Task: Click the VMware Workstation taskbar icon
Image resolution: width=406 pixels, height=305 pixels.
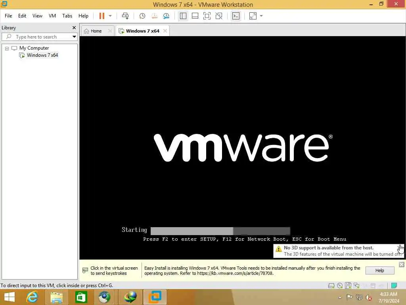Action: point(155,297)
